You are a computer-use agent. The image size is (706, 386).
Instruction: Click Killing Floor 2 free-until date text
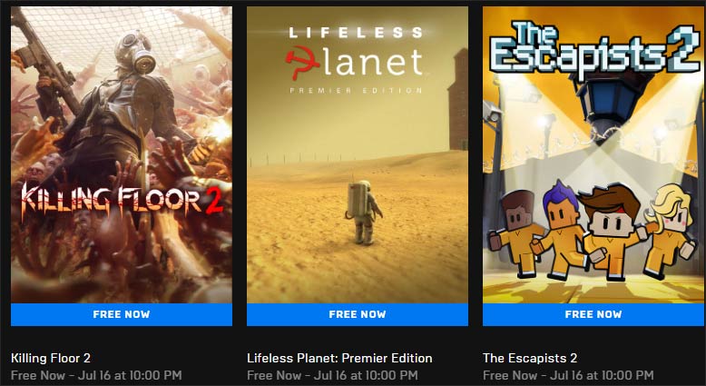coord(96,375)
